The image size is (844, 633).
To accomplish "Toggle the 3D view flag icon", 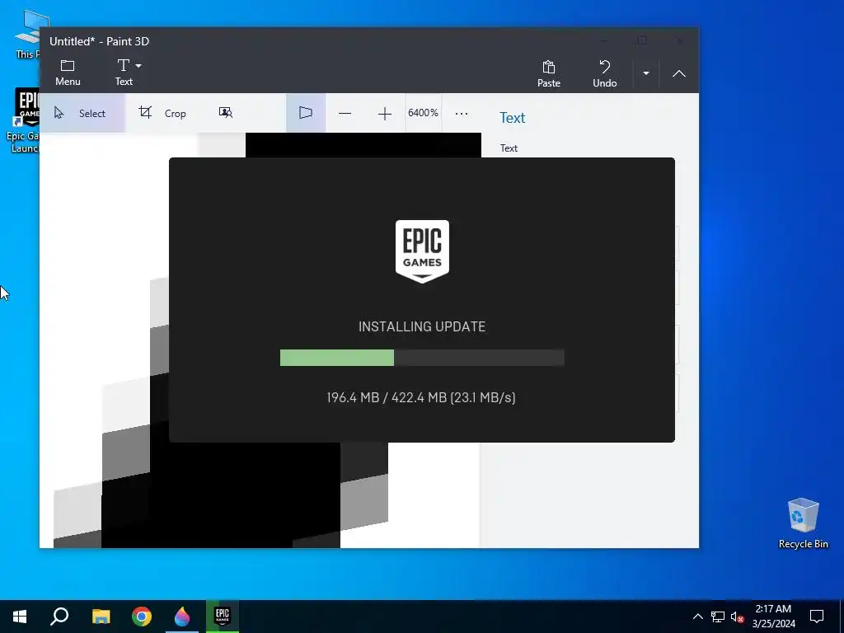I will (306, 113).
